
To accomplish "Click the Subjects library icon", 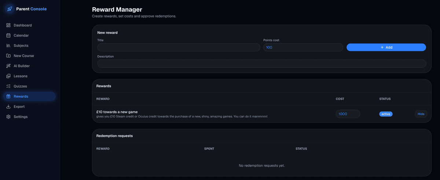I will click(x=8, y=46).
